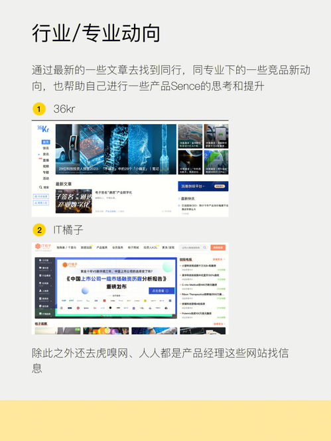Click the active orange carousel dot under banner
331x441 pixels.
101,316
